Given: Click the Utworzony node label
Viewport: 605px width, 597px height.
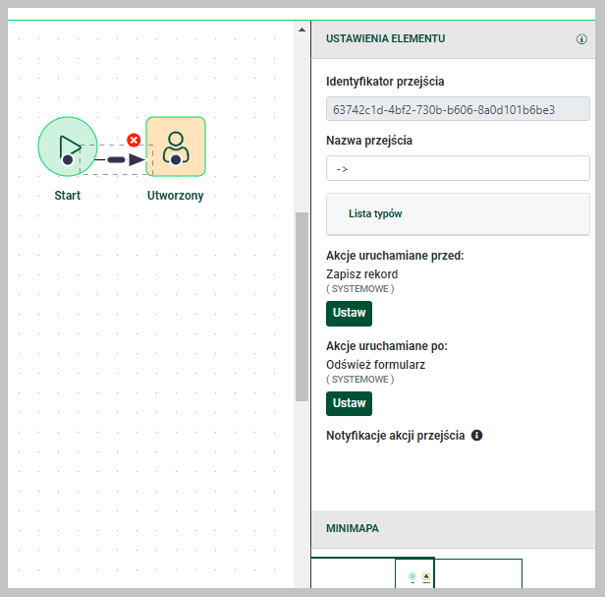Looking at the screenshot, I should [176, 195].
